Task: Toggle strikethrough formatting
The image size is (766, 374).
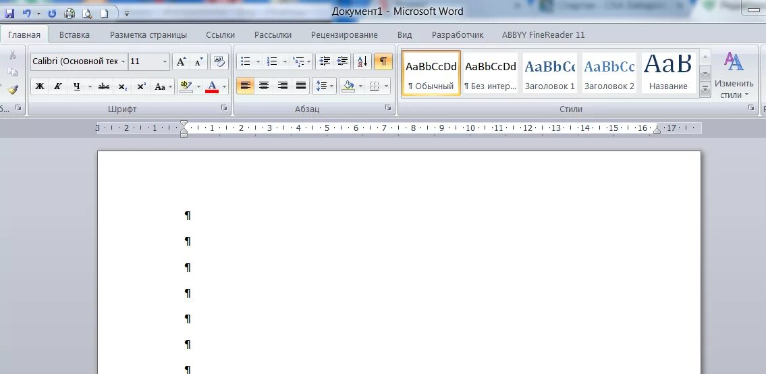Action: coord(103,86)
